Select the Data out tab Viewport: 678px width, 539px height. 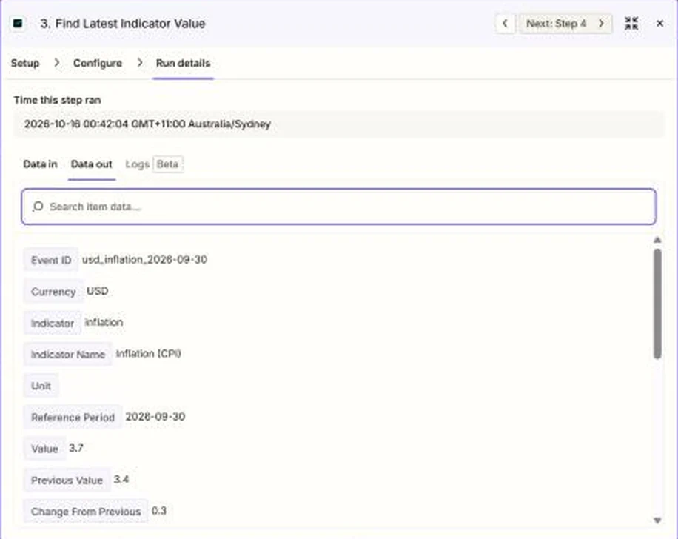91,164
